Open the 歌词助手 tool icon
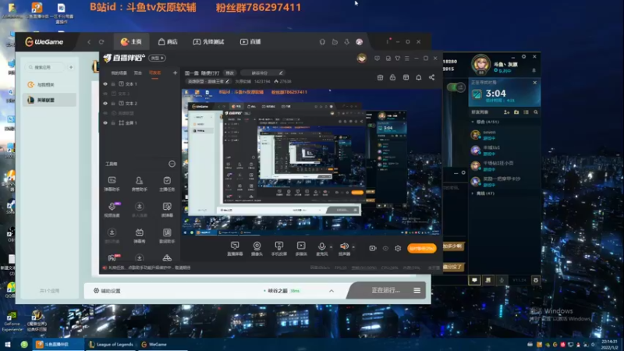 click(x=167, y=236)
